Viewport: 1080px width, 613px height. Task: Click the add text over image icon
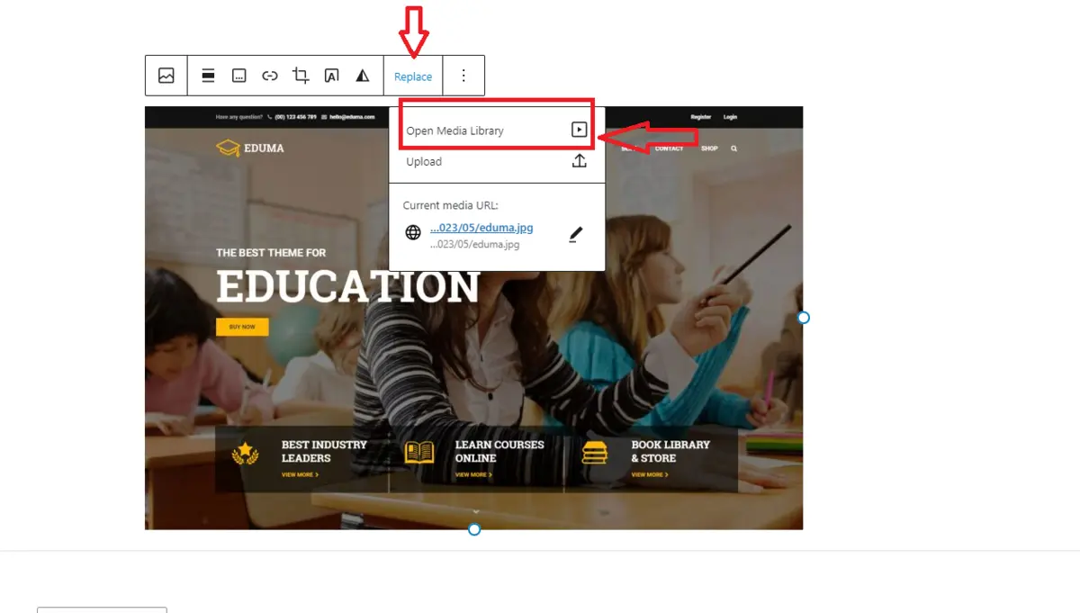click(331, 76)
